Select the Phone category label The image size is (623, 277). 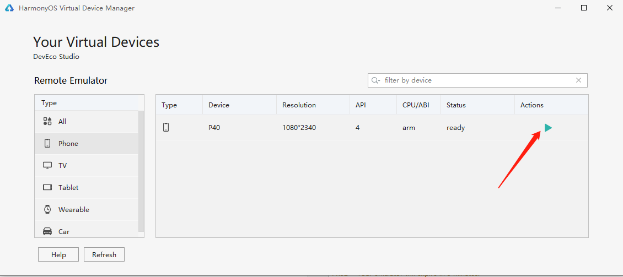coord(68,144)
